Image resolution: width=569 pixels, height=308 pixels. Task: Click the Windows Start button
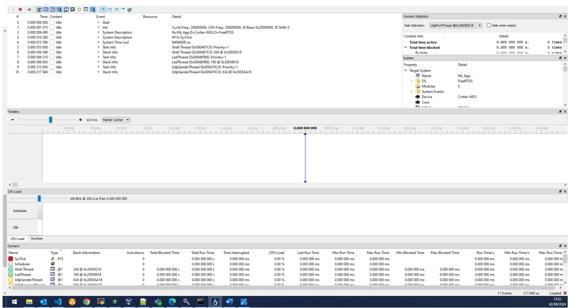point(14,302)
